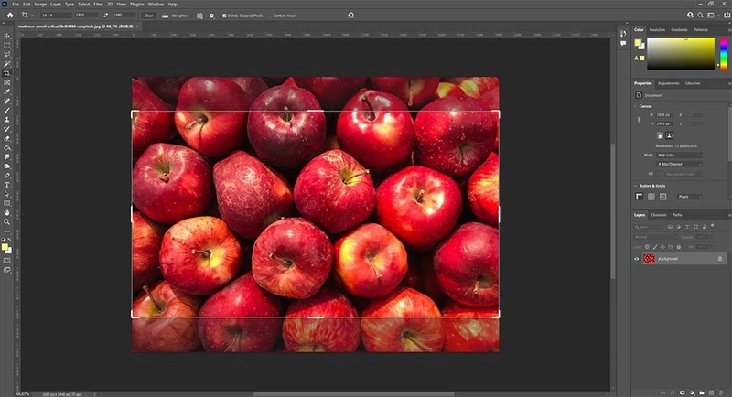Select the Crop tool in left toolbar
Screen dimensions: 732x397
tap(7, 73)
